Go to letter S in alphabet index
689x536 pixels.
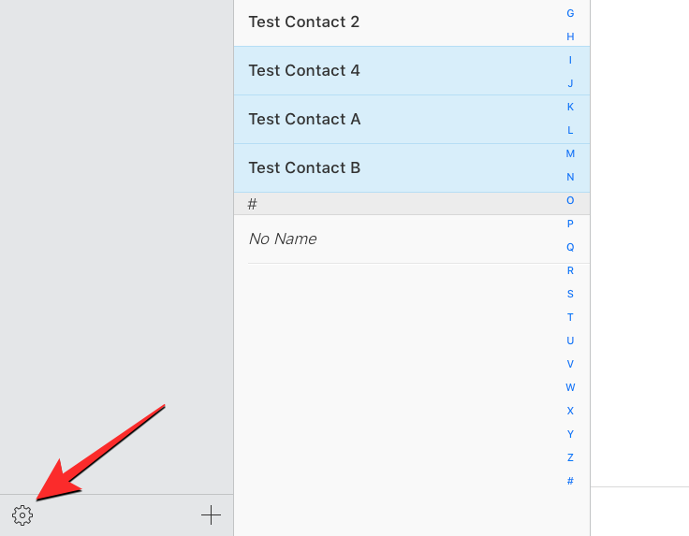(x=570, y=294)
